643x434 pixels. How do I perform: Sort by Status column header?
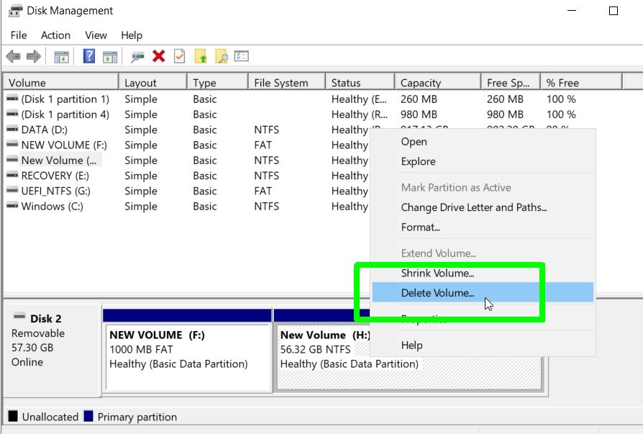360,83
